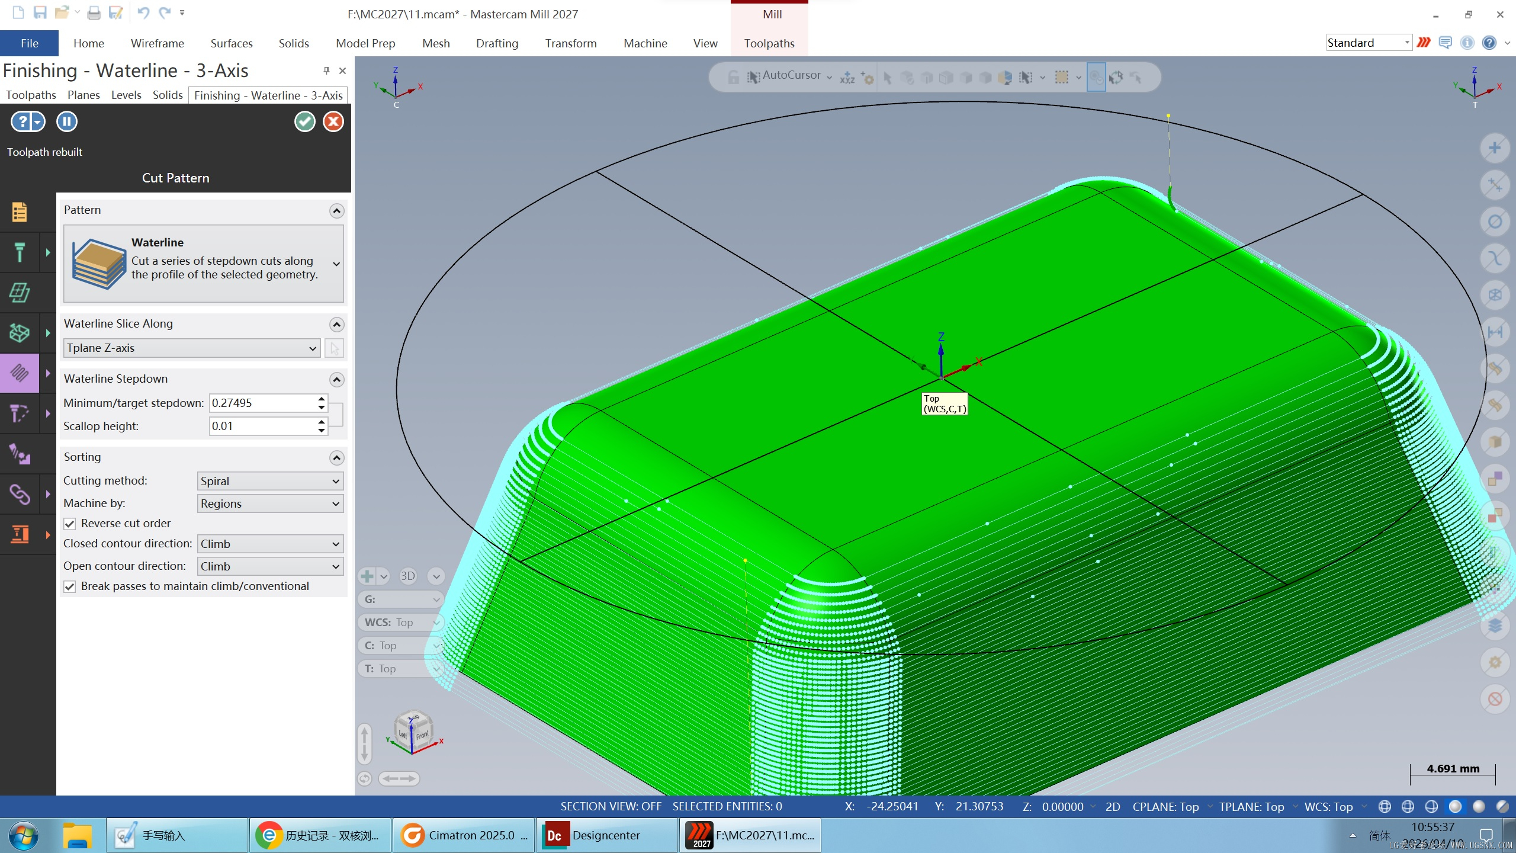This screenshot has width=1516, height=853.
Task: Click the view orientation gnomon cube
Action: pyautogui.click(x=413, y=732)
